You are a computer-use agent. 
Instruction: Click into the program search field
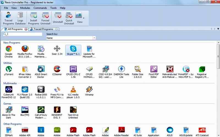click(25, 34)
